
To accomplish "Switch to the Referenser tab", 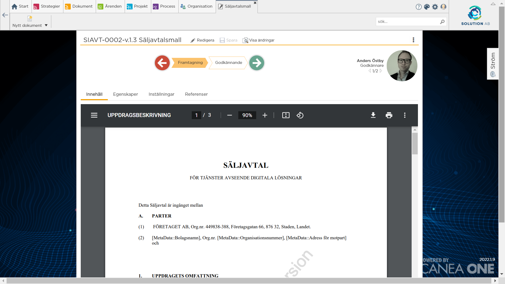I will pyautogui.click(x=196, y=94).
